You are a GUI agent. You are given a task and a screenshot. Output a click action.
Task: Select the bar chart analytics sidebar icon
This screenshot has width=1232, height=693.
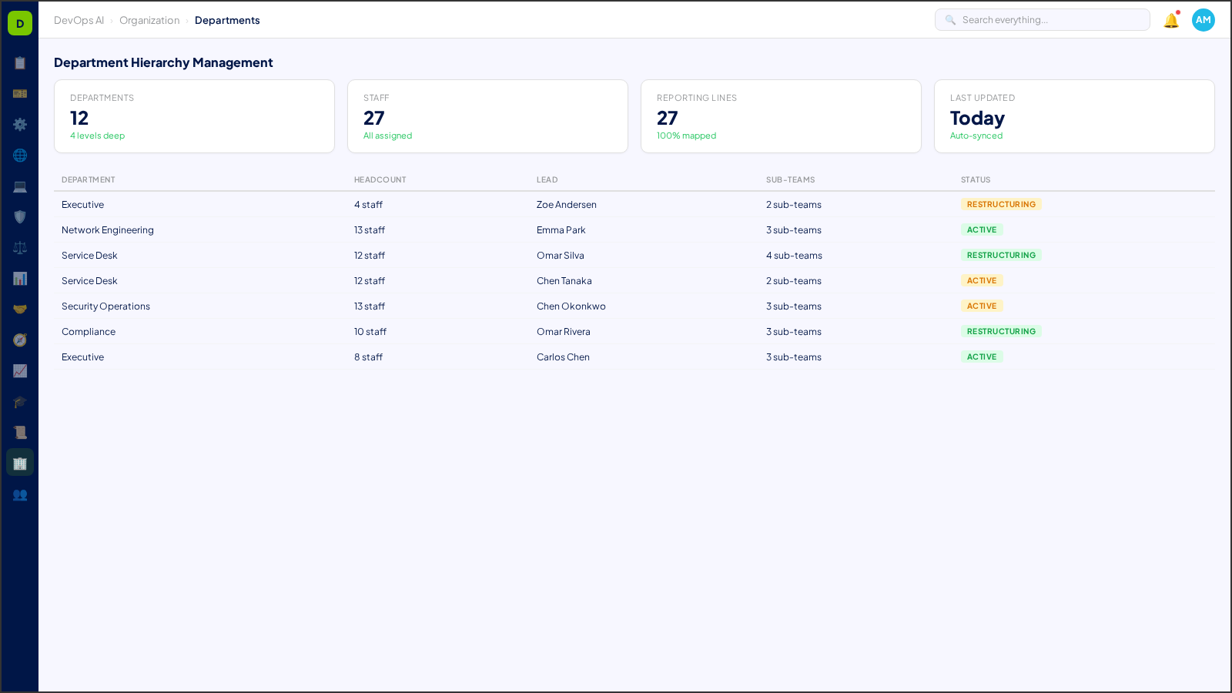pos(20,278)
